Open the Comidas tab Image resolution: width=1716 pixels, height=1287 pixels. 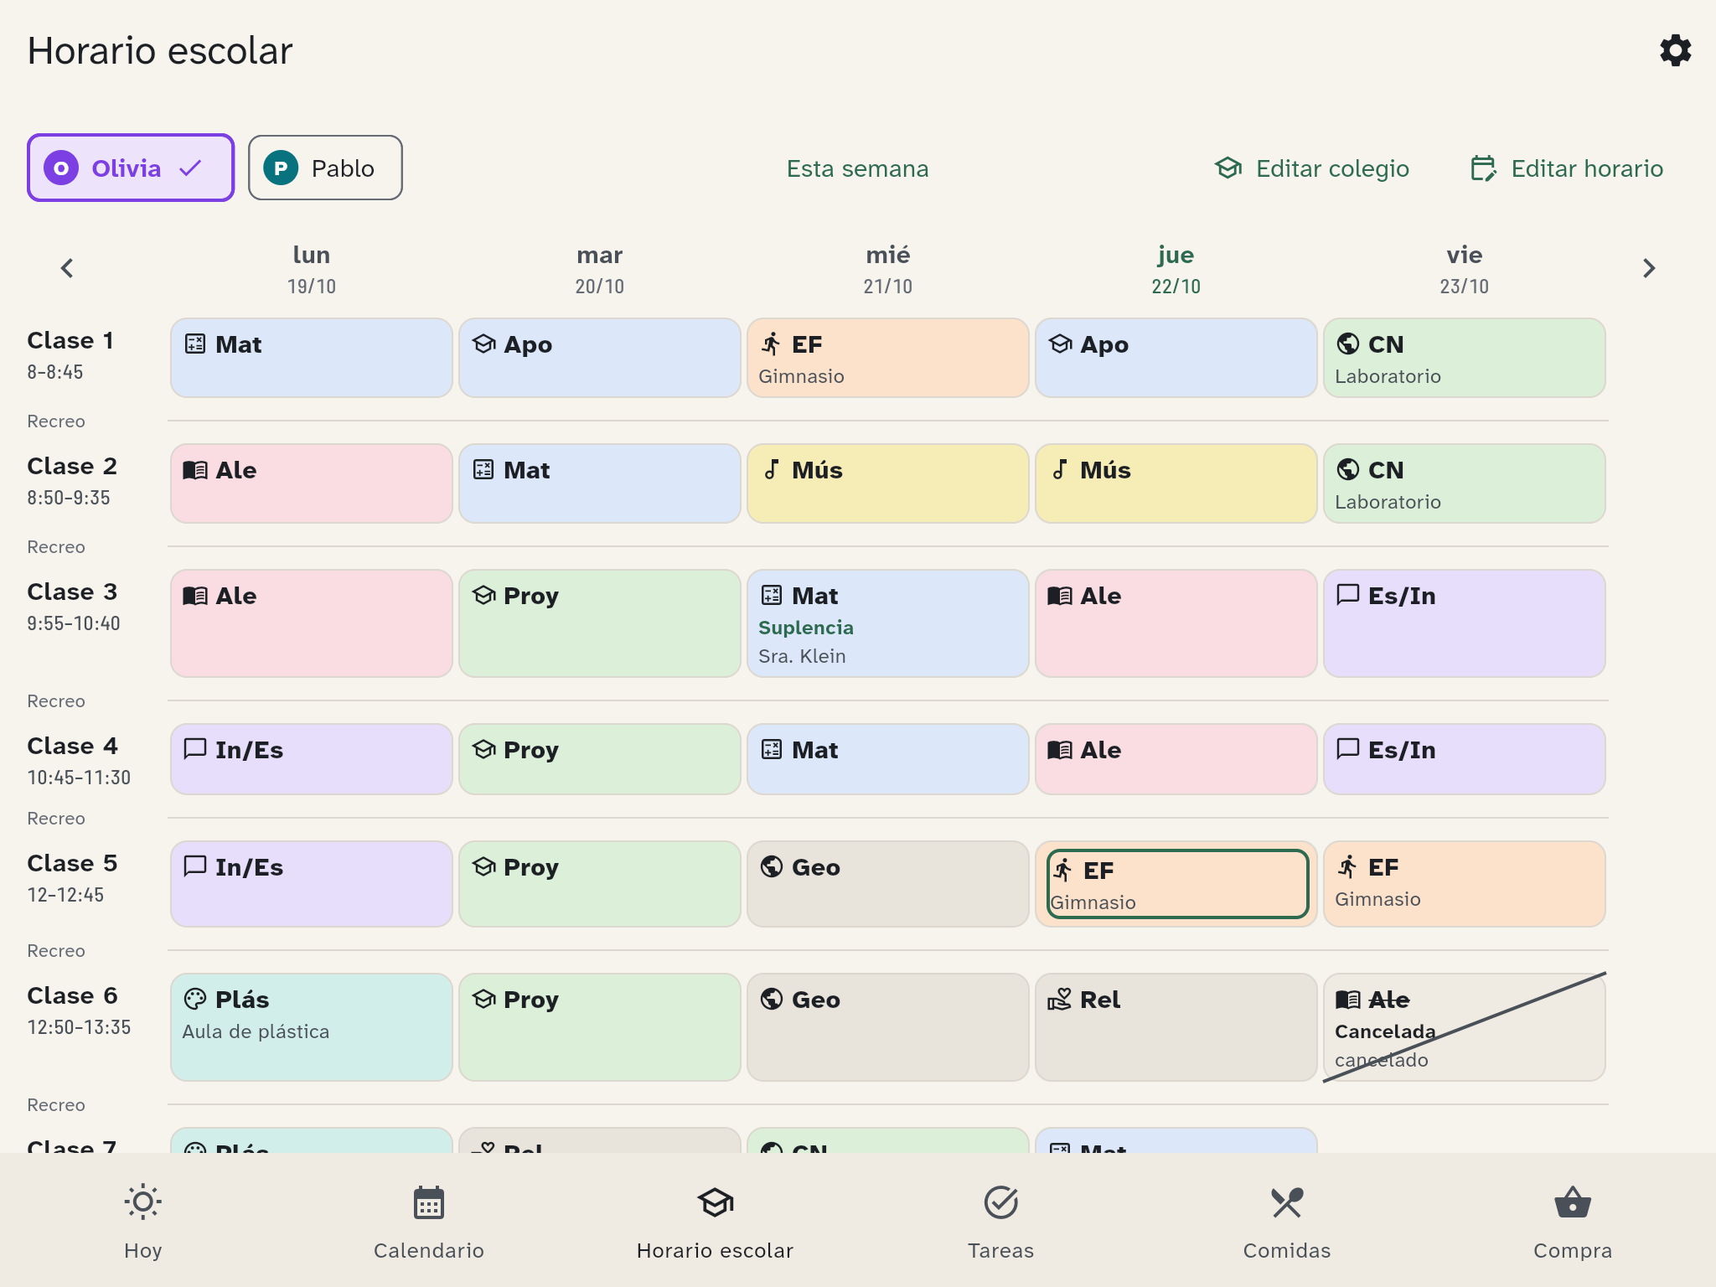[1287, 1220]
